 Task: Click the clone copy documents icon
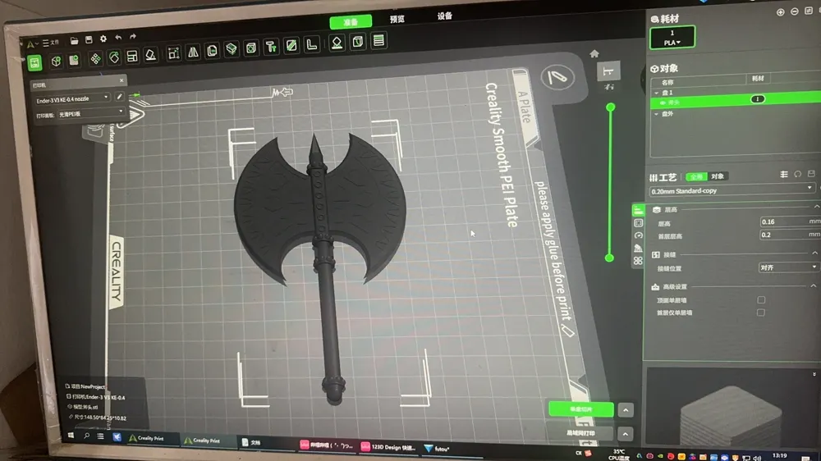coord(212,51)
